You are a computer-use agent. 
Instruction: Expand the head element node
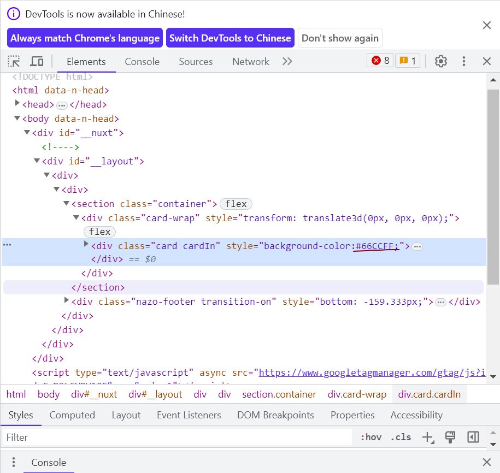pos(17,103)
